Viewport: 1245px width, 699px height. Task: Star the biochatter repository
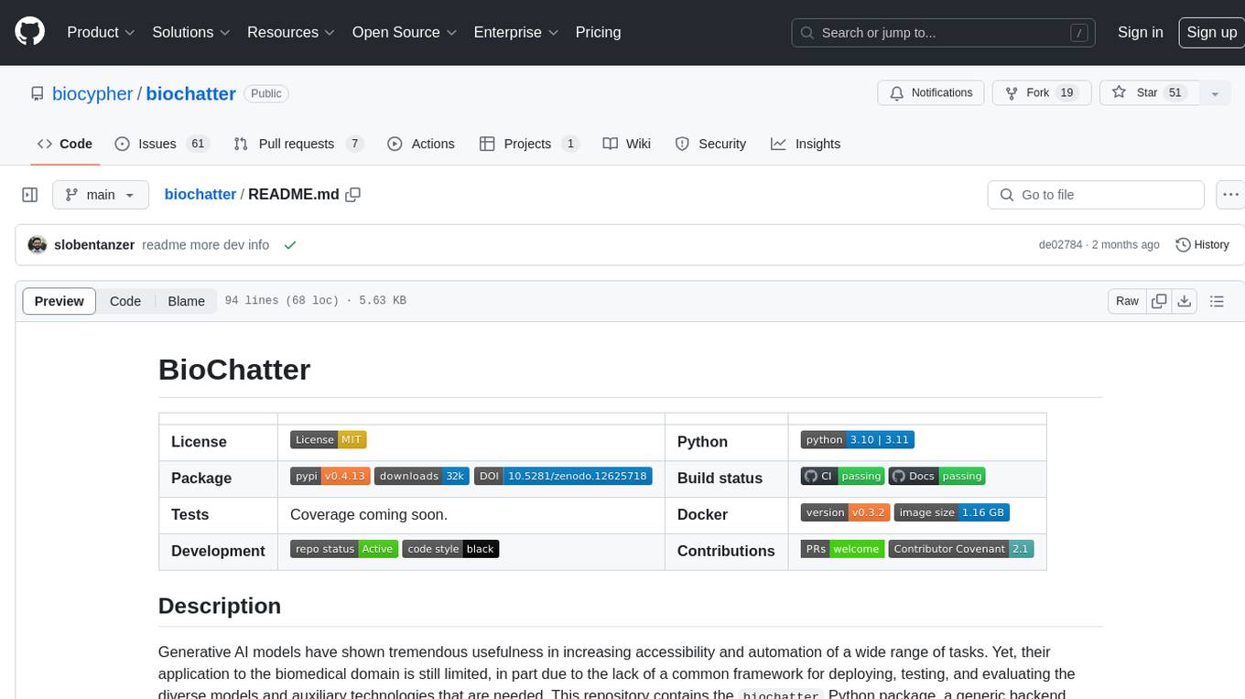tap(1150, 93)
